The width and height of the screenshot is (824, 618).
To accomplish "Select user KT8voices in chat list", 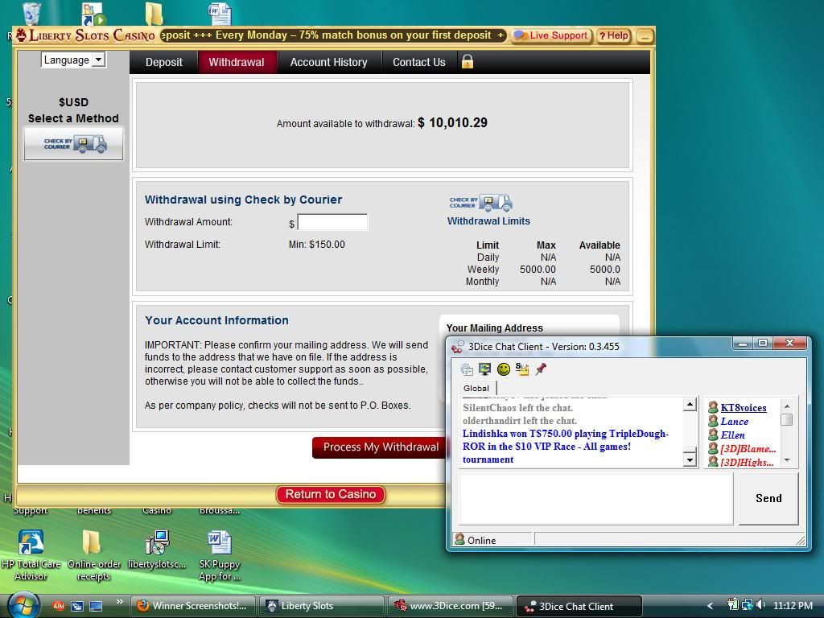I will tap(743, 408).
